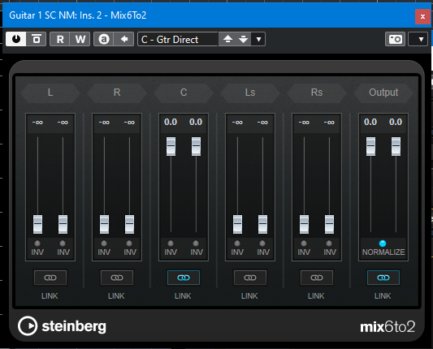Click the R channel right -∞ value
Viewport: 433px width, 349px height.
coord(129,123)
